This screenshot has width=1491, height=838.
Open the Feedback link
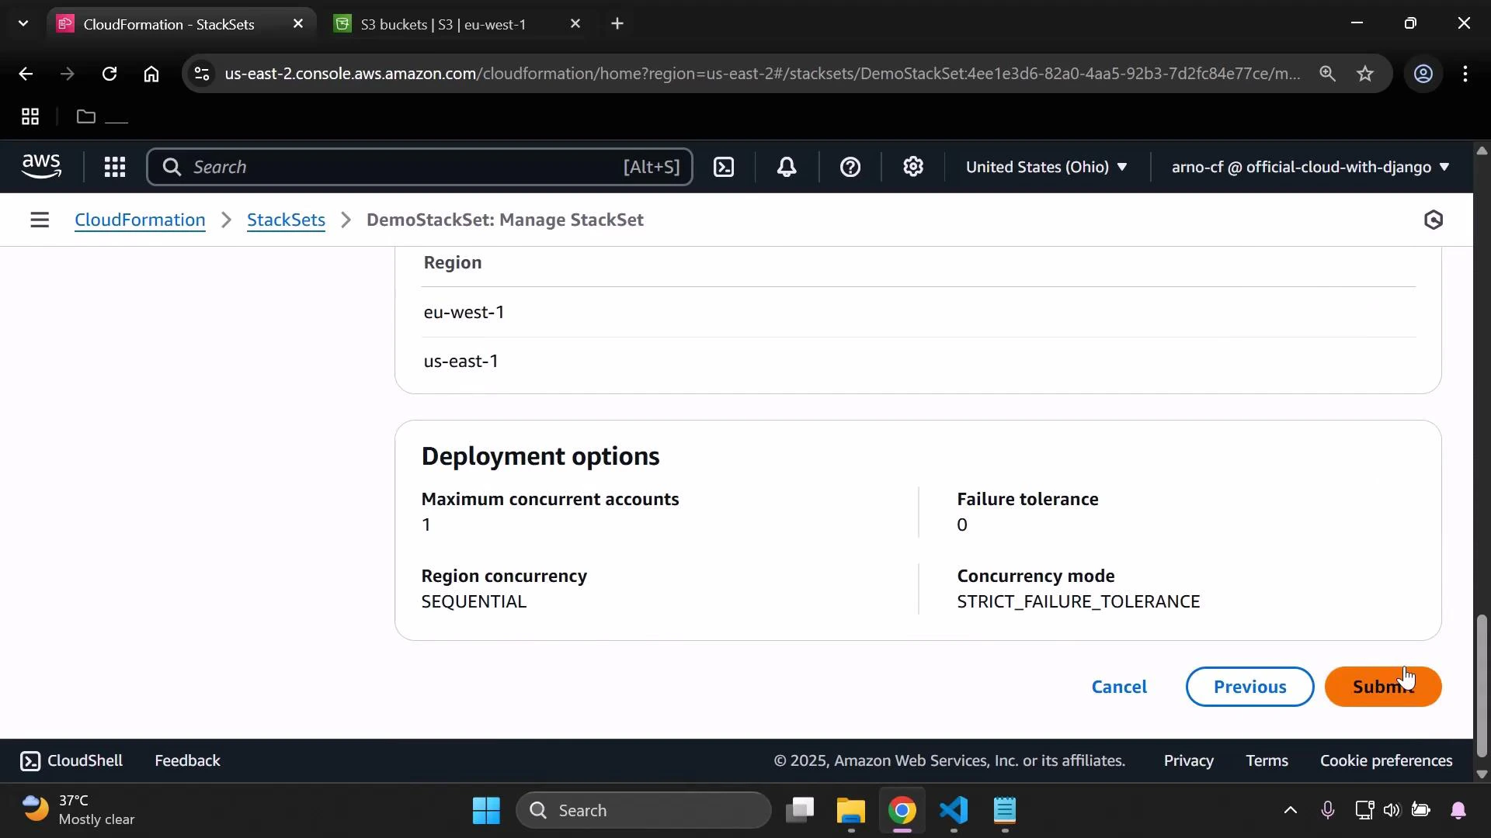click(x=186, y=760)
